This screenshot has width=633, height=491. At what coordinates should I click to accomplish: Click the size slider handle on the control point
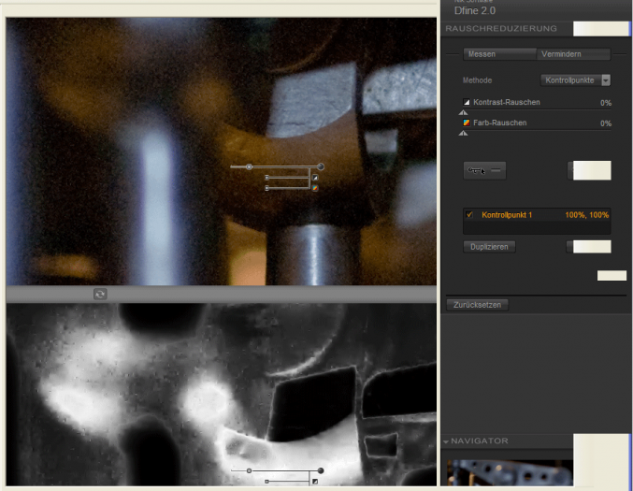[x=249, y=167]
